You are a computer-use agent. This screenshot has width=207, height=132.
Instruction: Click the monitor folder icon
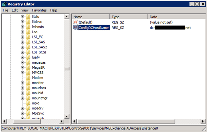coord(28,83)
